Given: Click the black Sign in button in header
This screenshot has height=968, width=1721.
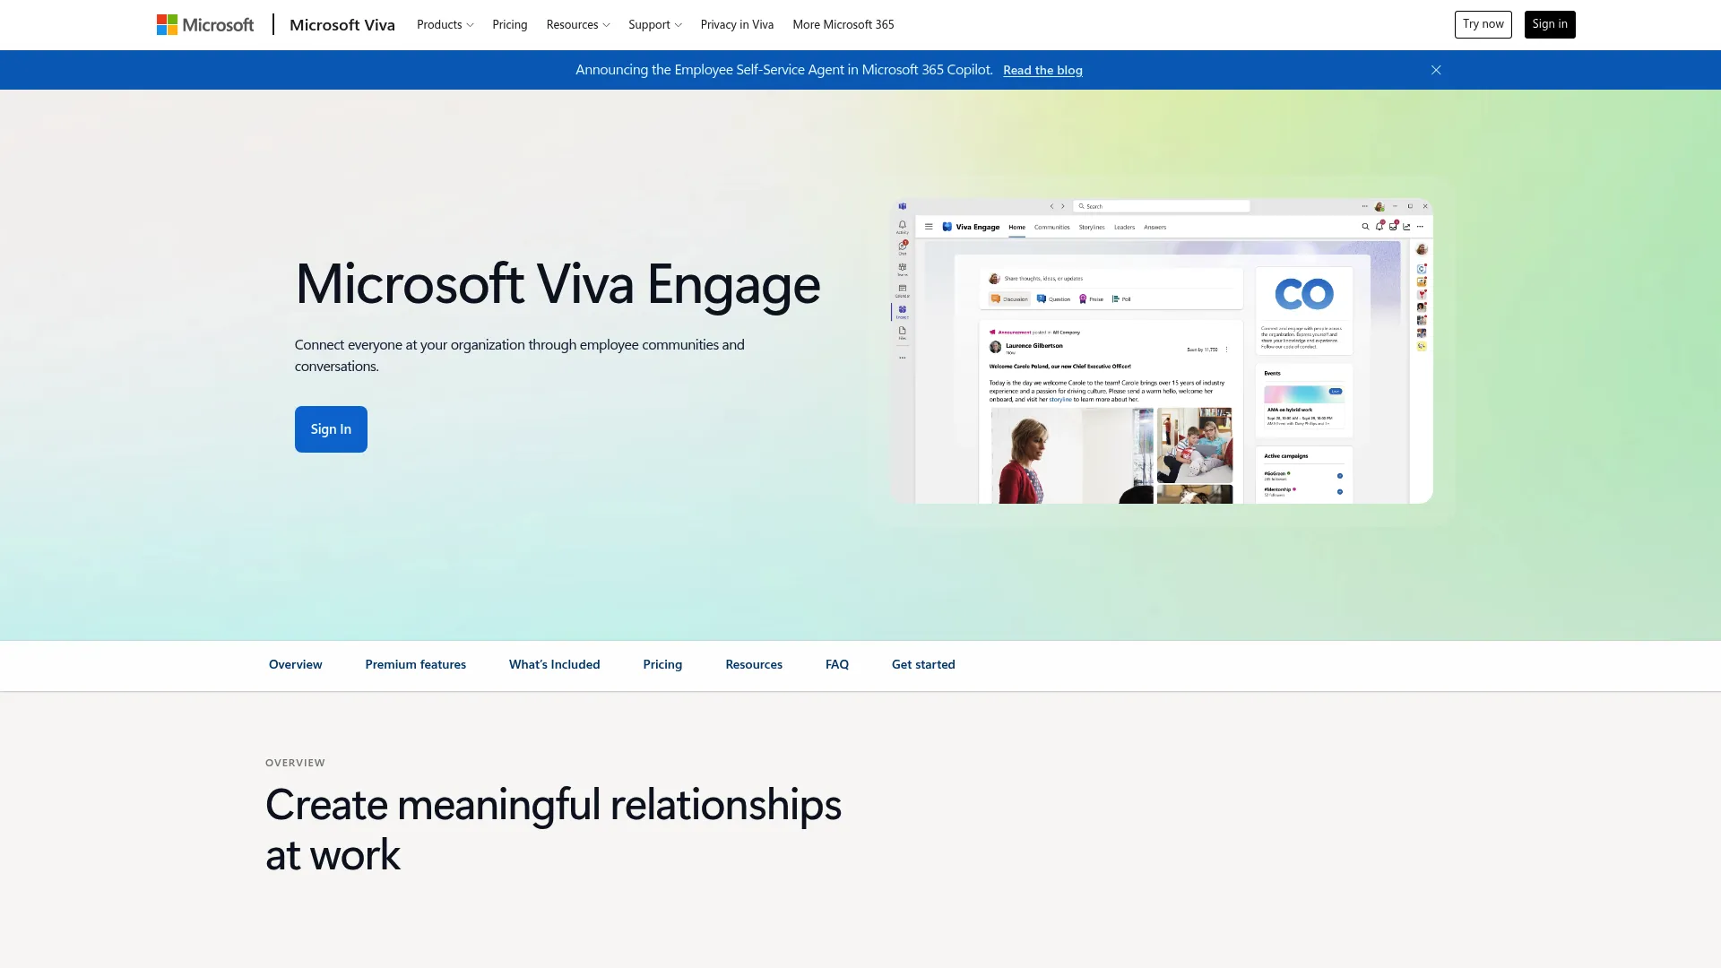Looking at the screenshot, I should point(1550,24).
